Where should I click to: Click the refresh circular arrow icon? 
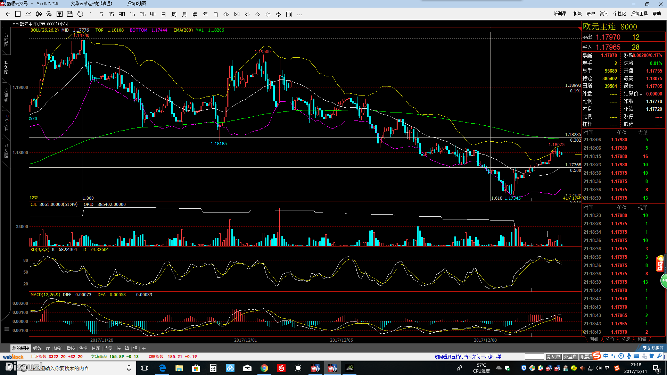coord(80,14)
